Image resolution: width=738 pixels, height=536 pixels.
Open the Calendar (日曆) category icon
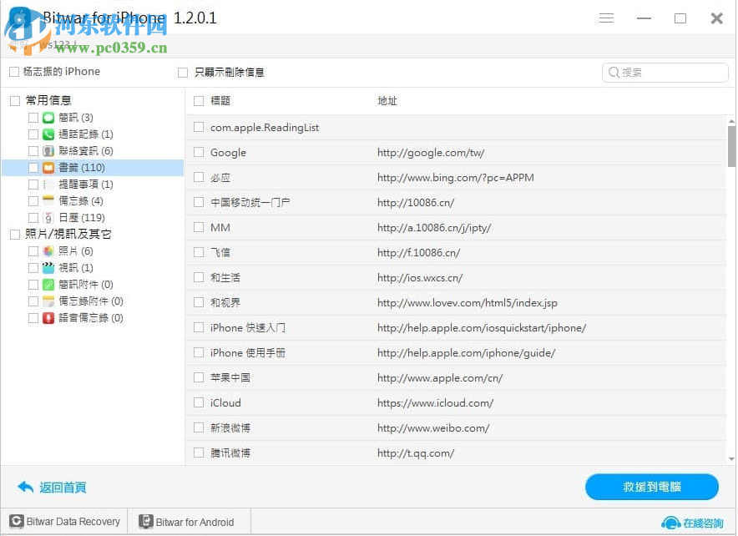[48, 217]
